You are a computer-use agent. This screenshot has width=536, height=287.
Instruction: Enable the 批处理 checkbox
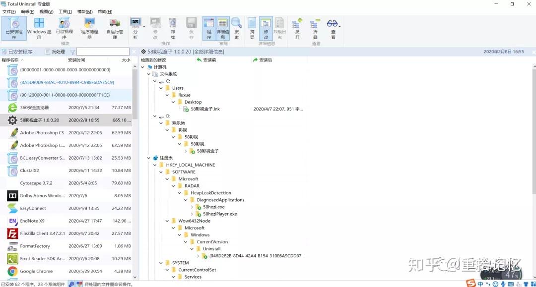point(48,52)
